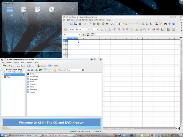
Task: Click the Function equals icon
Action: coord(92,35)
